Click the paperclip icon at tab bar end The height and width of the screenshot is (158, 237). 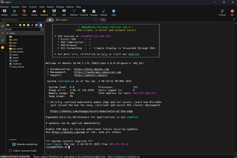coord(234,19)
